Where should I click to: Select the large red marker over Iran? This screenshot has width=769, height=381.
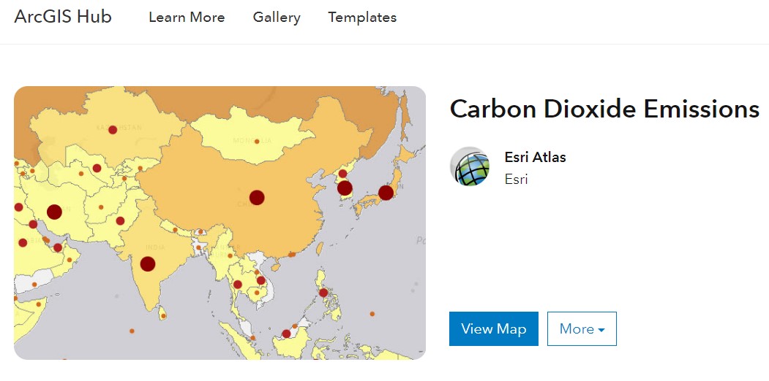[54, 212]
